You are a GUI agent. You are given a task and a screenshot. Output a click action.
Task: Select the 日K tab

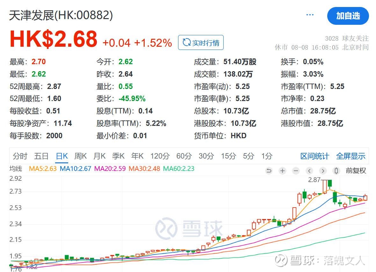pos(62,156)
